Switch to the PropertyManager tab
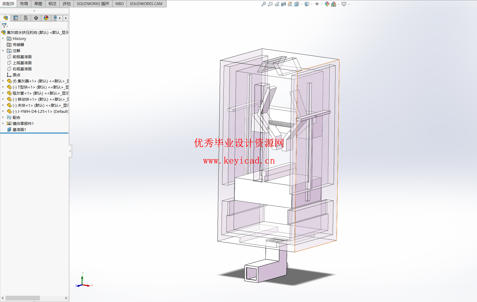Screen dimensions: 477x302 click(x=16, y=18)
